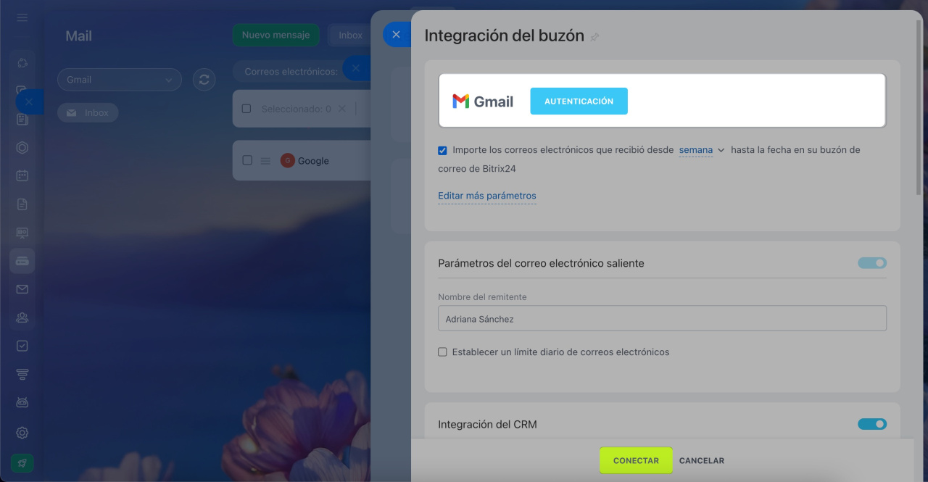This screenshot has height=482, width=928.
Task: Click the green rocket icon in sidebar
Action: (22, 463)
